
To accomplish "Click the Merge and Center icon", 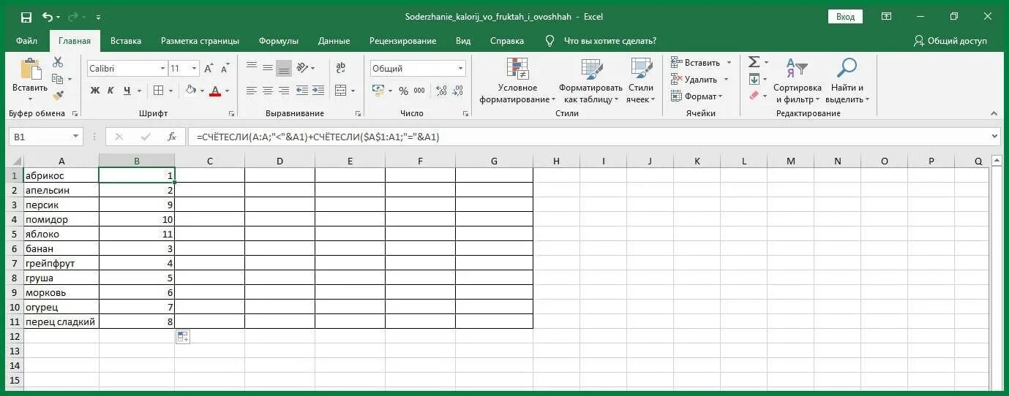I will click(x=340, y=91).
